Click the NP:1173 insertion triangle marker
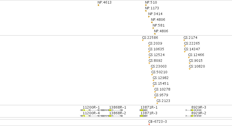This screenshot has height=126, width=232. 146,11
